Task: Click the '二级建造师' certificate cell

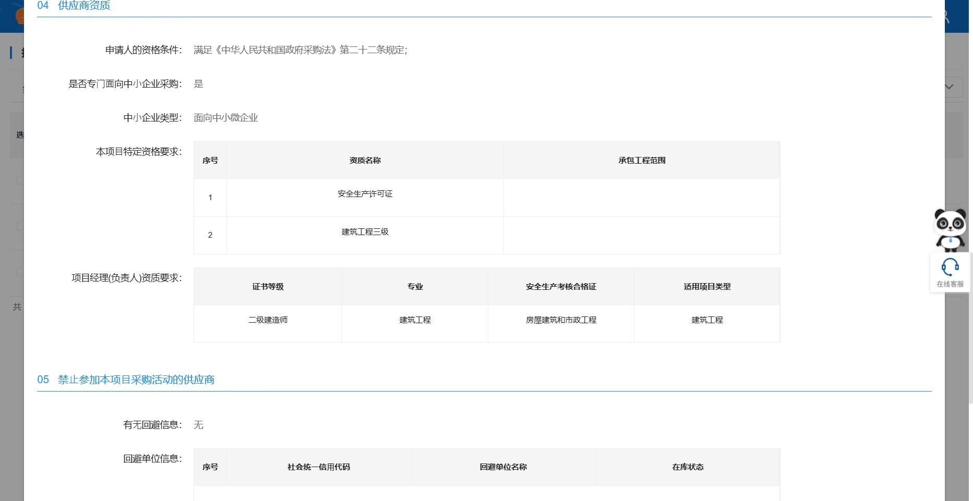Action: point(268,320)
